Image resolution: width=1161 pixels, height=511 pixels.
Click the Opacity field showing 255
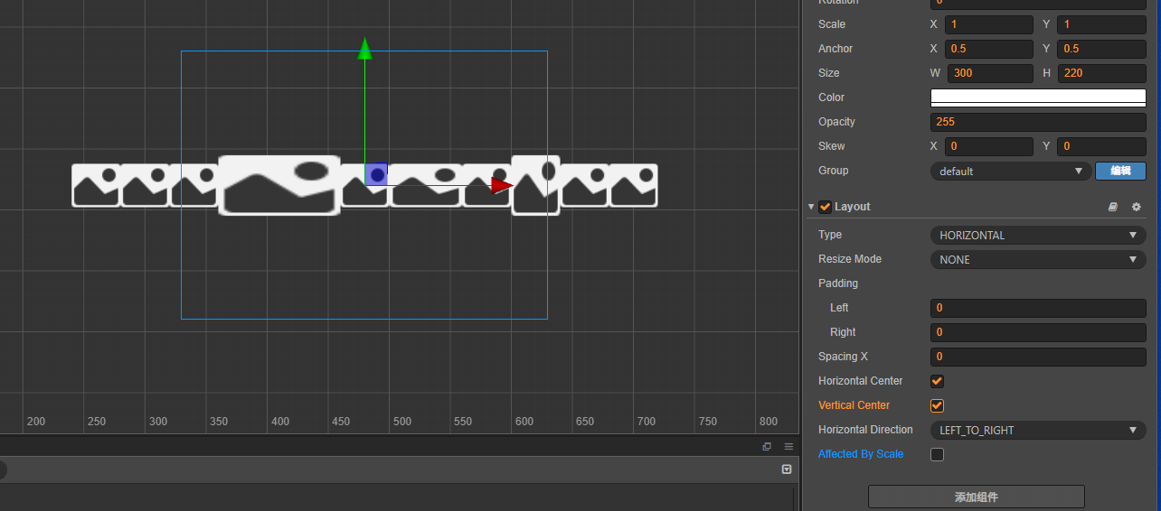(1038, 122)
